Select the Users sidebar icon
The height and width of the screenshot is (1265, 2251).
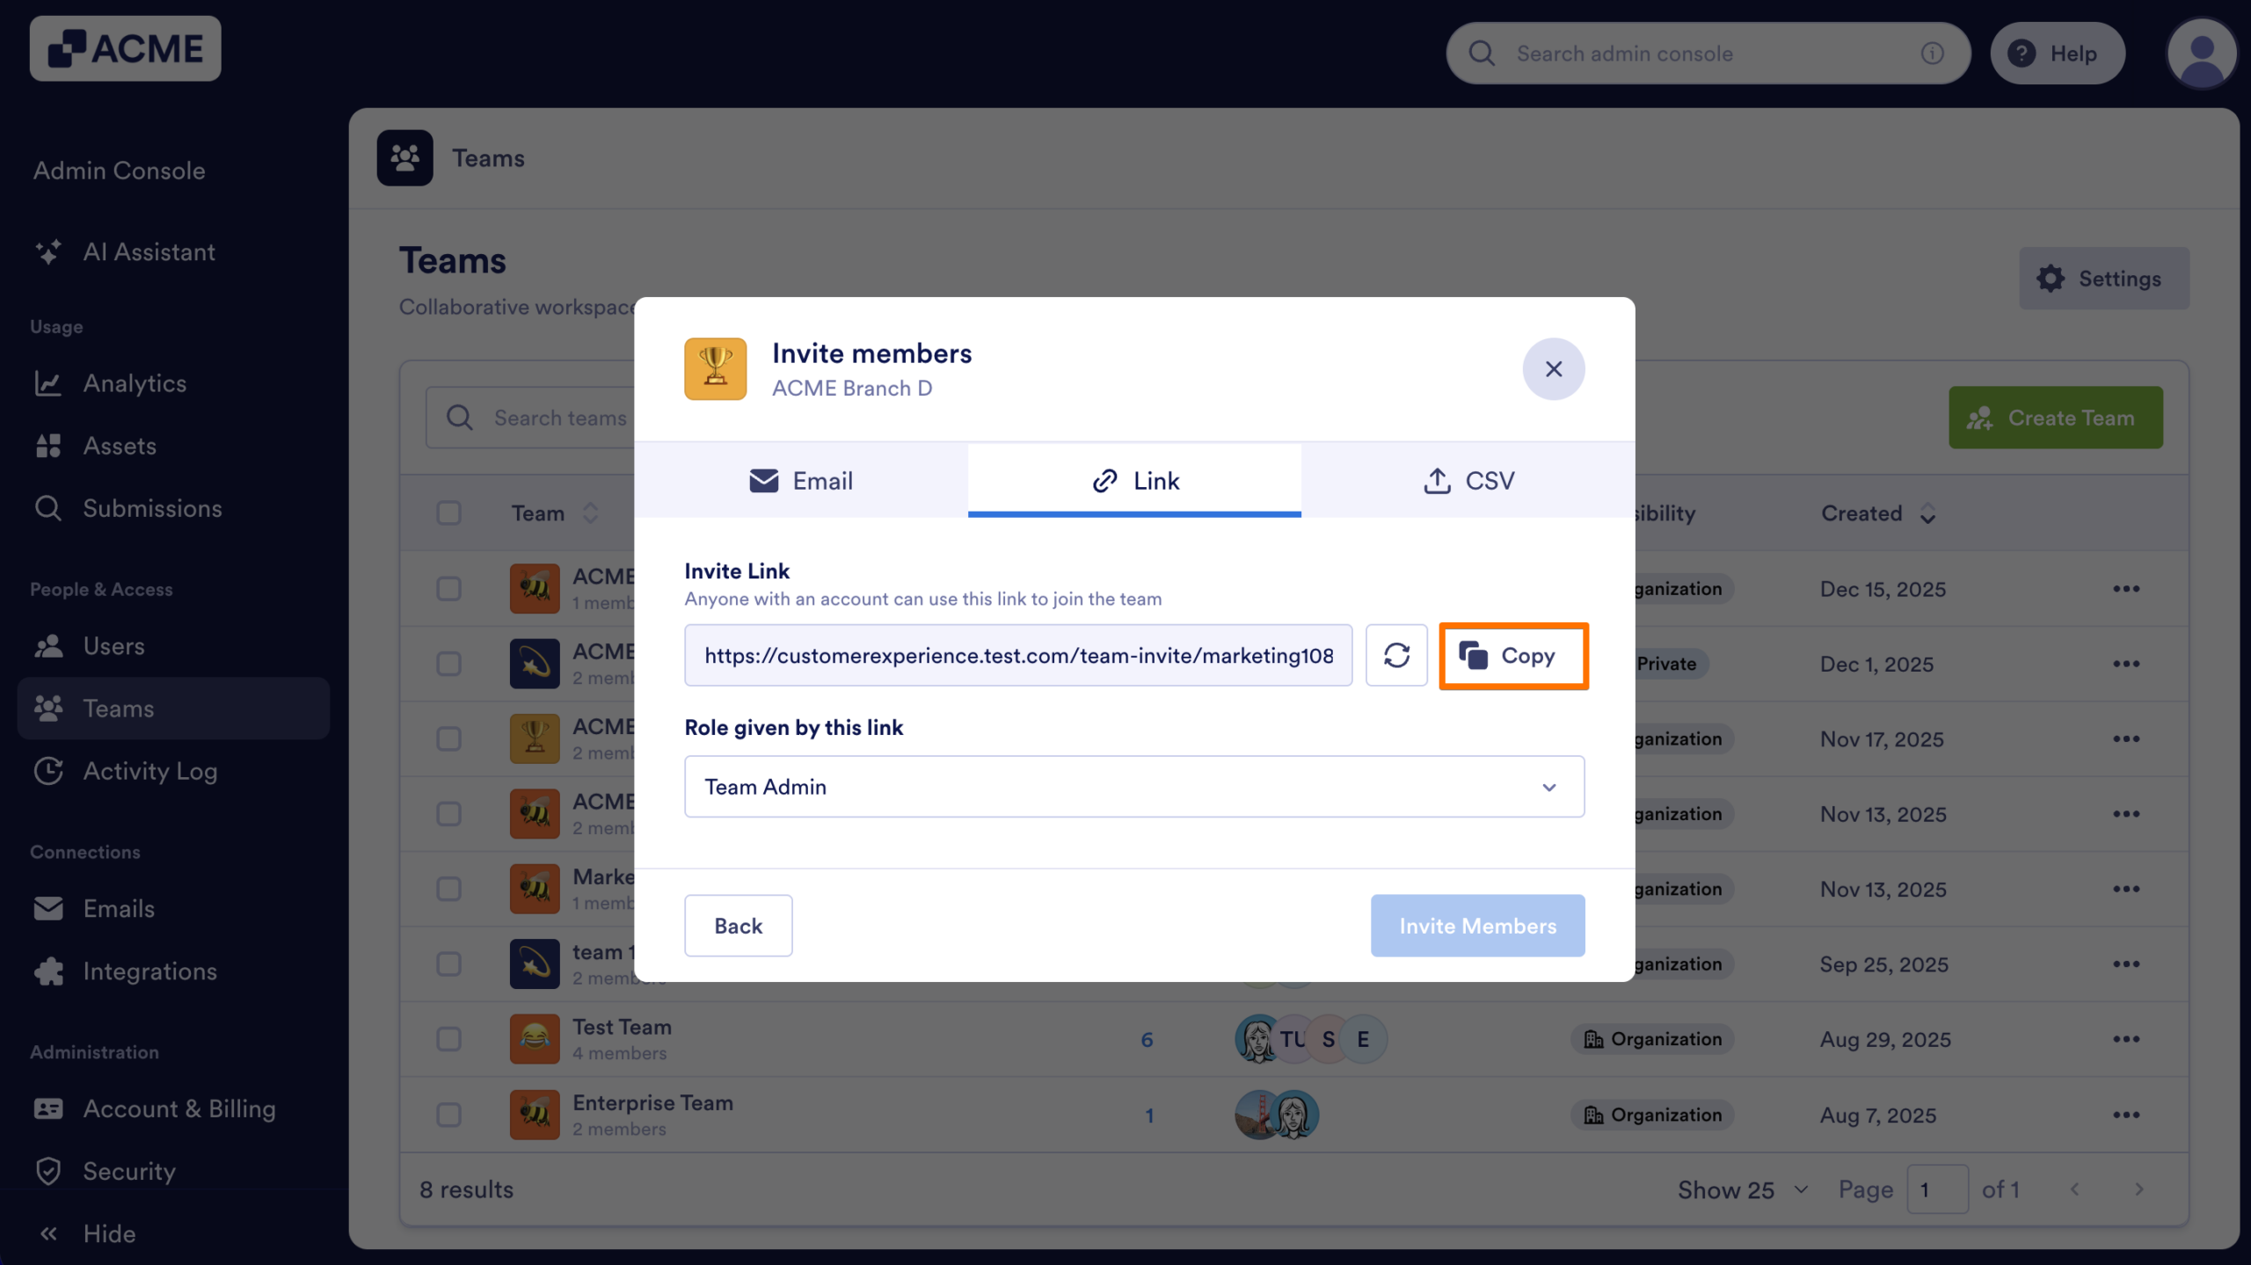(x=50, y=646)
